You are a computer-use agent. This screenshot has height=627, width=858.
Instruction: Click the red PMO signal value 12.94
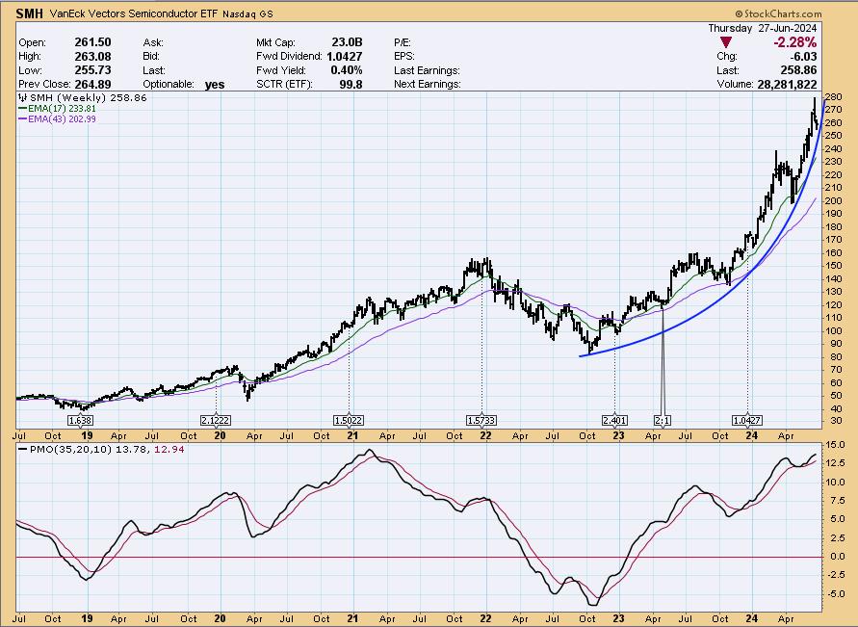(x=169, y=449)
